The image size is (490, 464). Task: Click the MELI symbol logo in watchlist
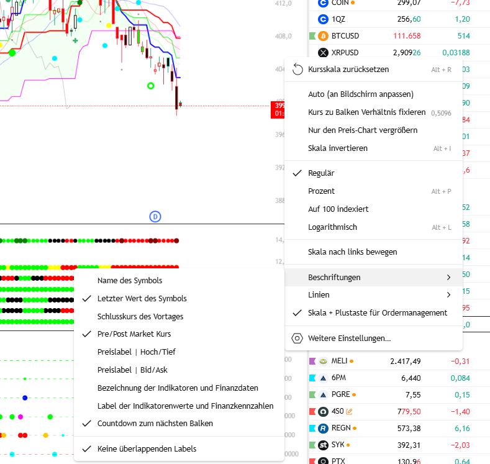322,360
